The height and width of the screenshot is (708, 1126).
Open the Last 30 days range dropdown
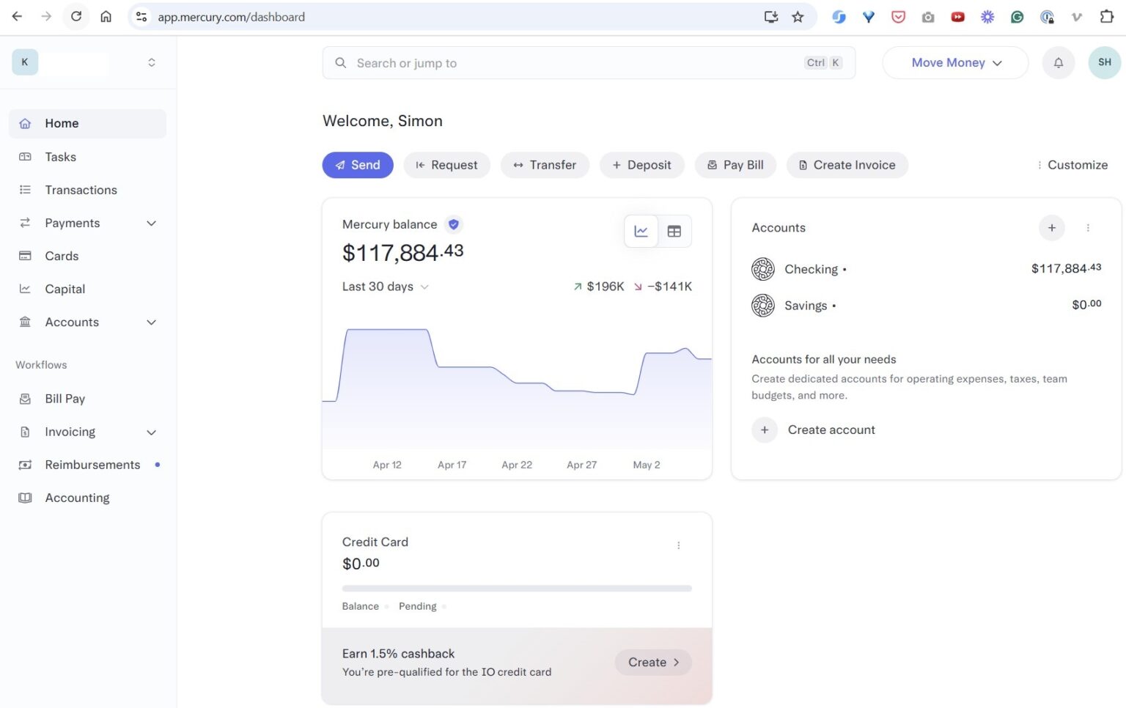point(385,287)
